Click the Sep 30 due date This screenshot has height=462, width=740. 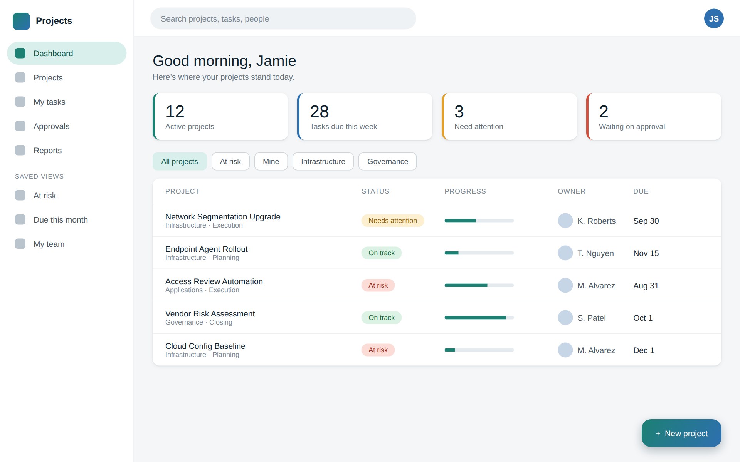pyautogui.click(x=646, y=221)
